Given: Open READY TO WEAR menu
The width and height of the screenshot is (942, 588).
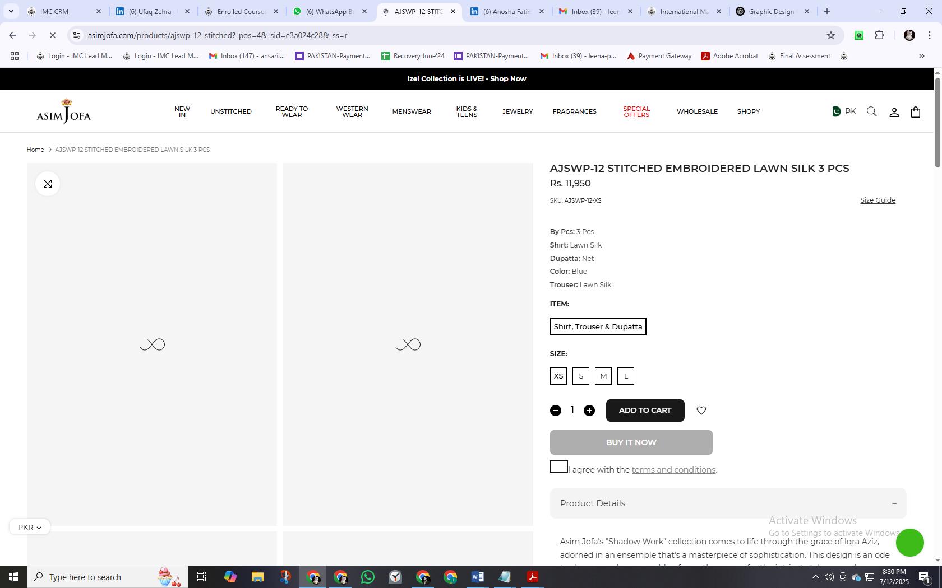Looking at the screenshot, I should coord(292,111).
